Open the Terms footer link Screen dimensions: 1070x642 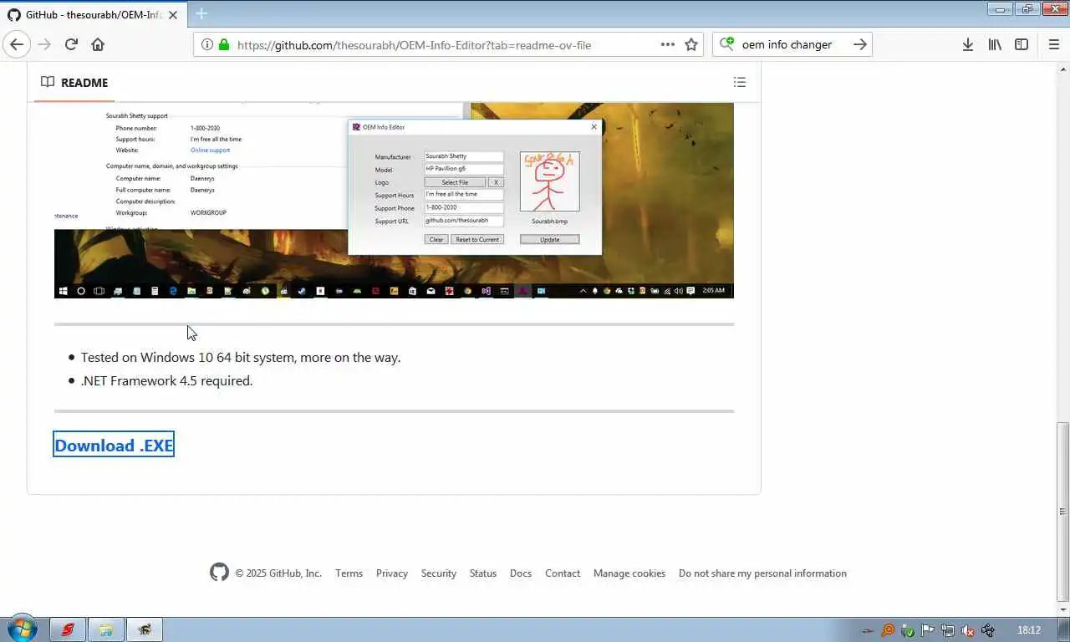pos(349,573)
